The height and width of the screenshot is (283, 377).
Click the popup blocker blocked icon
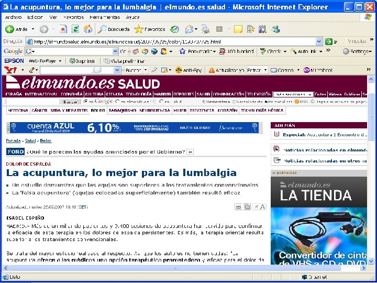click(223, 51)
